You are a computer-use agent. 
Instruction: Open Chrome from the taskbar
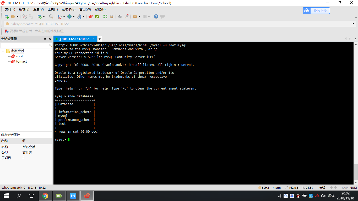[x=45, y=196]
